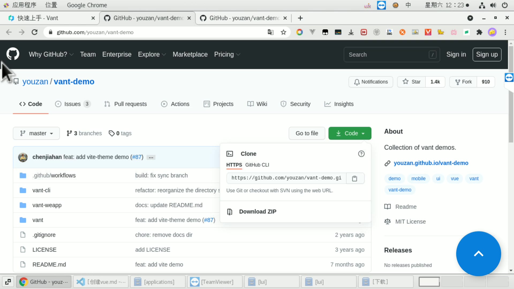Image resolution: width=514 pixels, height=289 pixels.
Task: Click the clone URL text field
Action: click(x=286, y=178)
